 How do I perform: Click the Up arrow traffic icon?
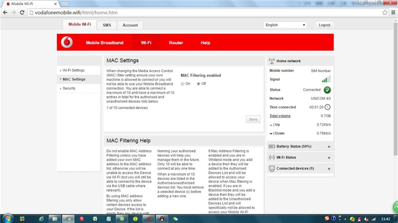[271, 125]
